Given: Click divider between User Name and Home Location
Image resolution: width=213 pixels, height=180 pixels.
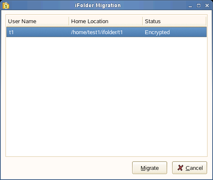Looking at the screenshot, I should 69,21.
